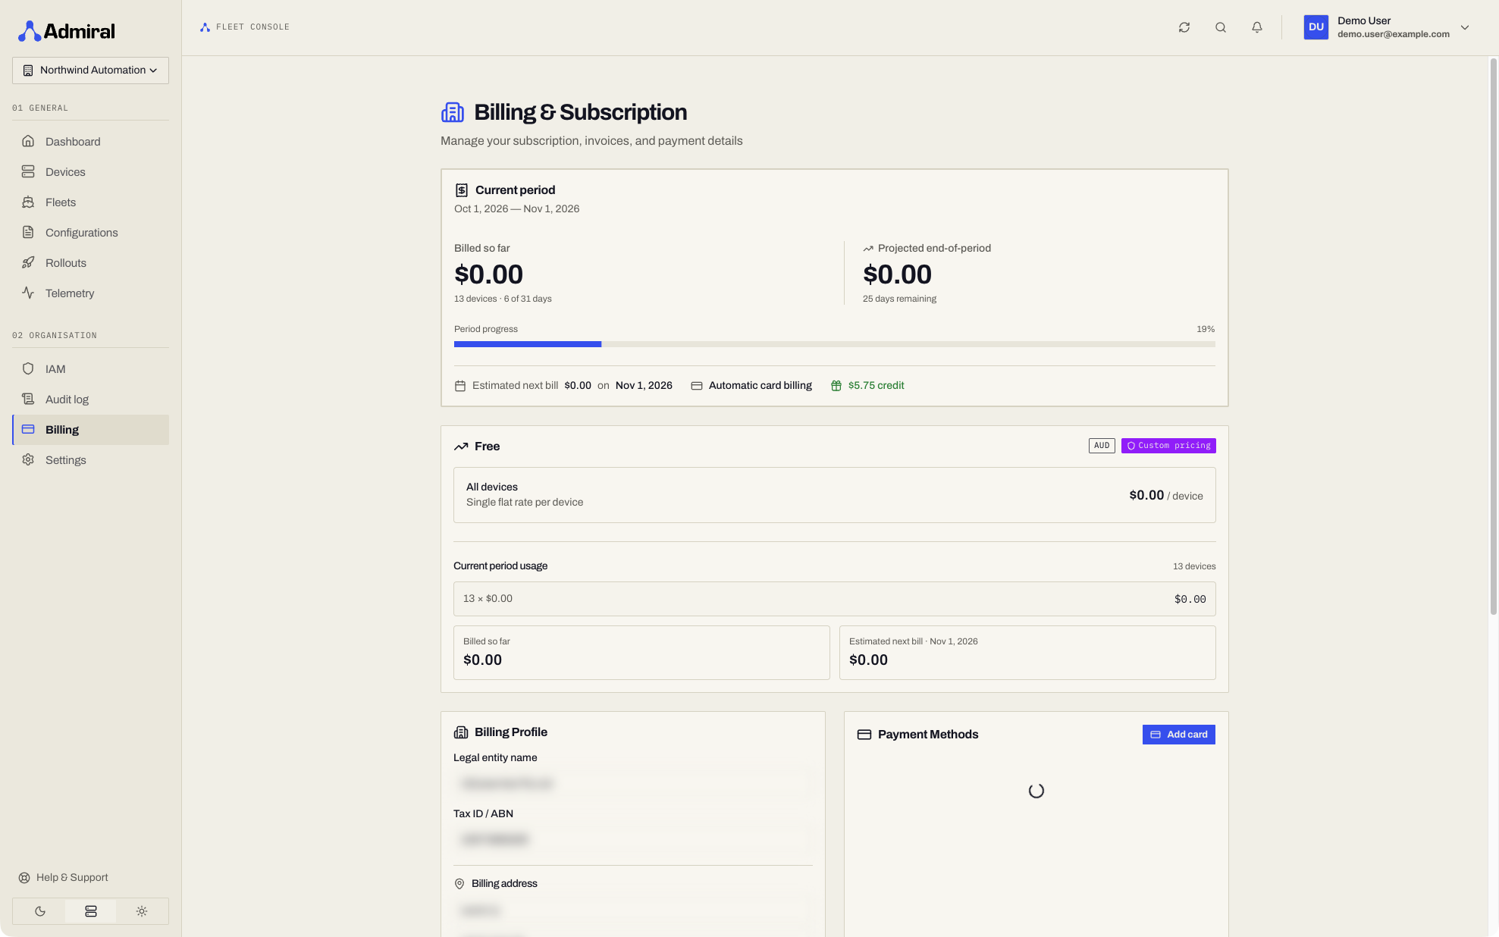Switch to dark theme moon icon

pyautogui.click(x=39, y=911)
